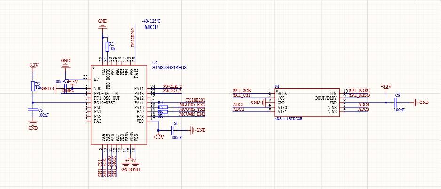The width and height of the screenshot is (441, 189).
Task: Click the C9 100nF value text
Action: [399, 110]
